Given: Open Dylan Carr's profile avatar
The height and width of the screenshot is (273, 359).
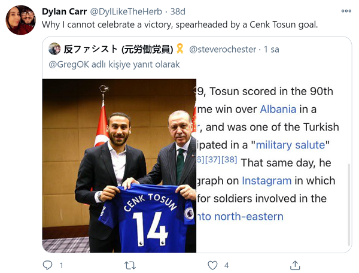Looking at the screenshot, I should click(x=20, y=20).
